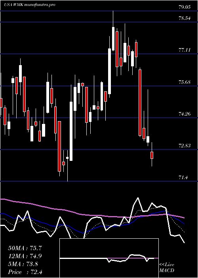Click the 79.05 price level label
The height and width of the screenshot is (278, 198).
(185, 7)
